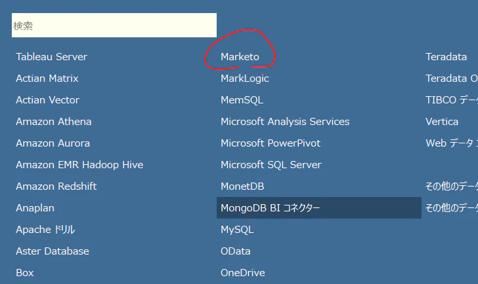
Task: Choose MarkLogic connector
Action: [245, 79]
